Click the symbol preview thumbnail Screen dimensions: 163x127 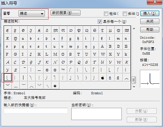coord(150,79)
